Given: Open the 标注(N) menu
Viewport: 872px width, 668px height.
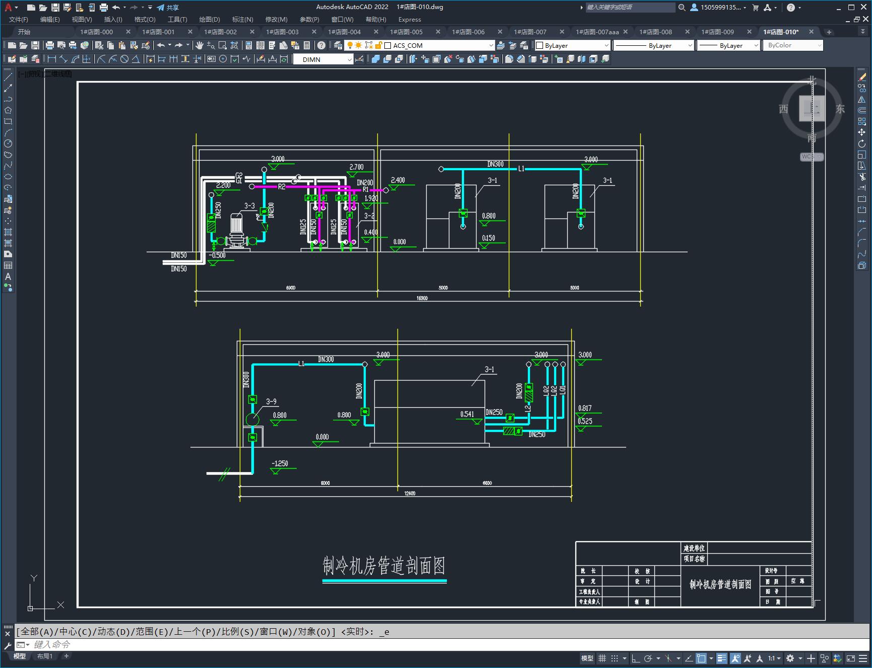Looking at the screenshot, I should (x=242, y=19).
